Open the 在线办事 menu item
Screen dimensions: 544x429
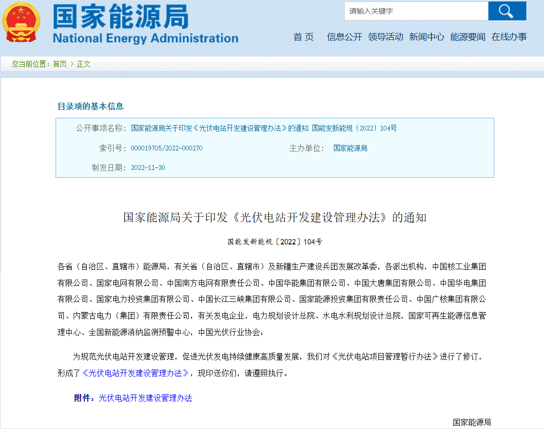coord(509,37)
